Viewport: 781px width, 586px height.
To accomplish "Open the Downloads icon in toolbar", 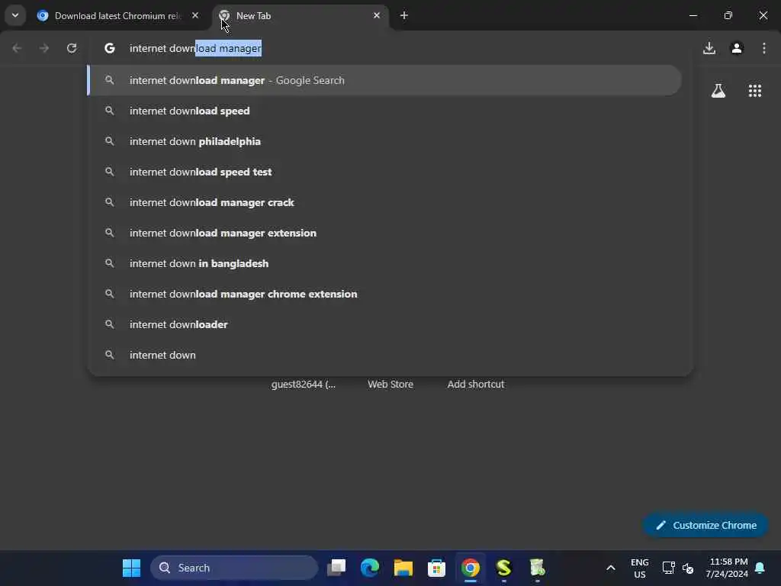I will point(709,48).
